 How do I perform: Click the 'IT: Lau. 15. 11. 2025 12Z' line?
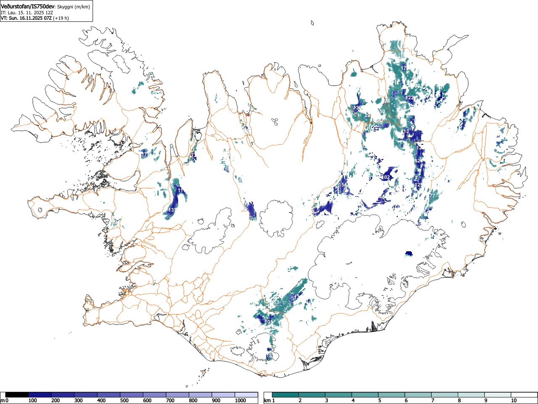coord(27,13)
